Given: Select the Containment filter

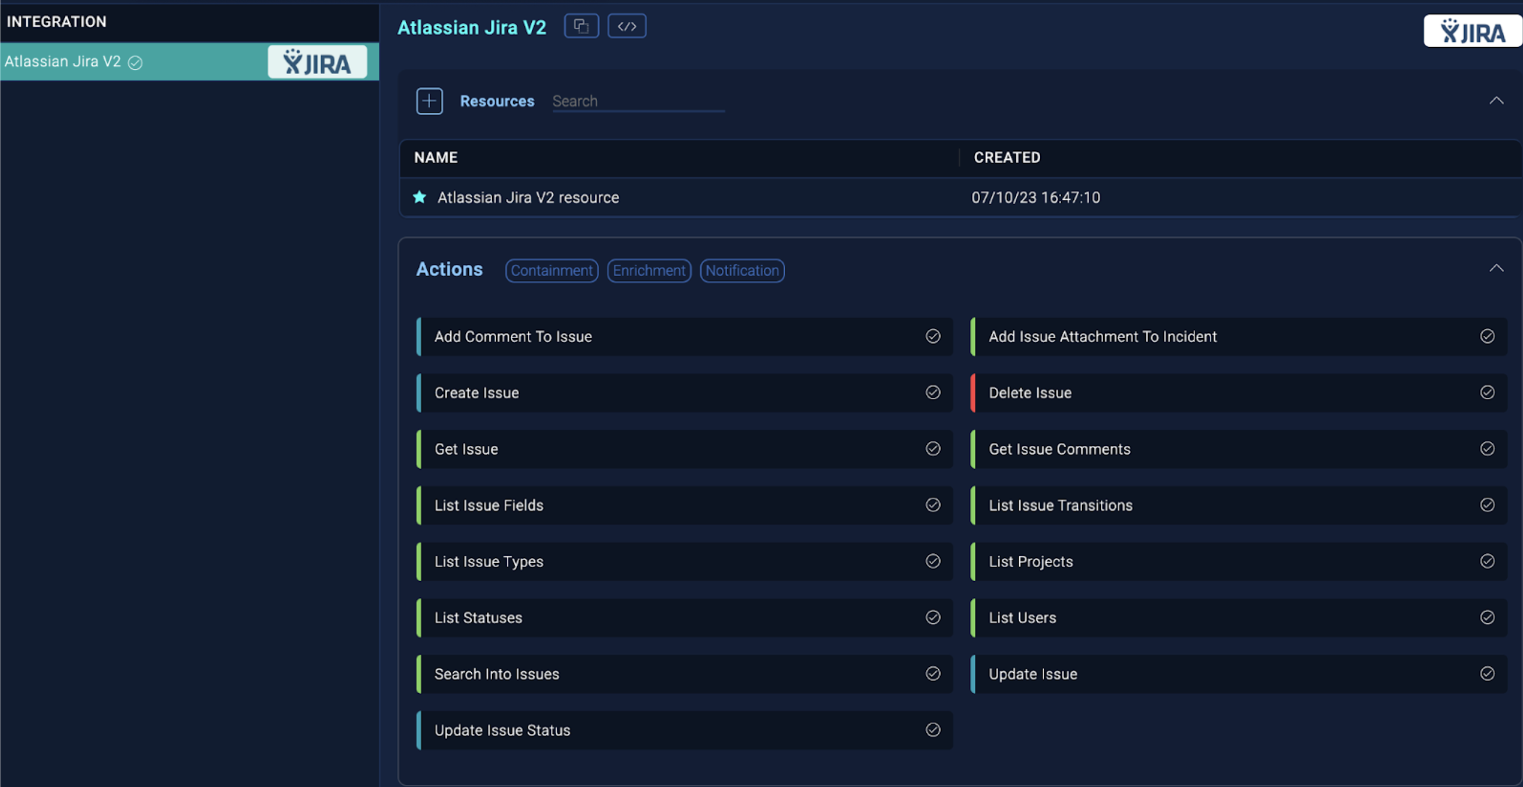Looking at the screenshot, I should 551,270.
